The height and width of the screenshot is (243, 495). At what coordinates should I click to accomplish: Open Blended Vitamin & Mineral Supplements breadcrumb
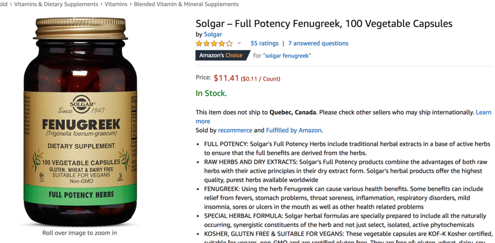[x=187, y=4]
